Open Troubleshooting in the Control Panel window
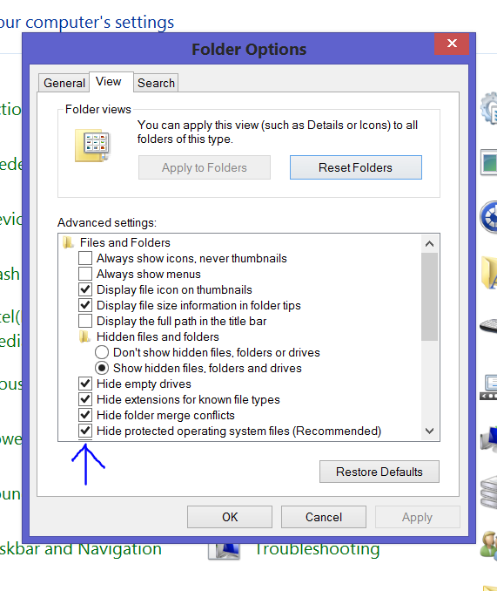 point(317,548)
